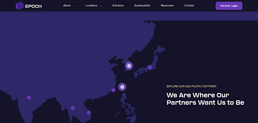Open the About menu item
258x123 pixels.
click(67, 5)
